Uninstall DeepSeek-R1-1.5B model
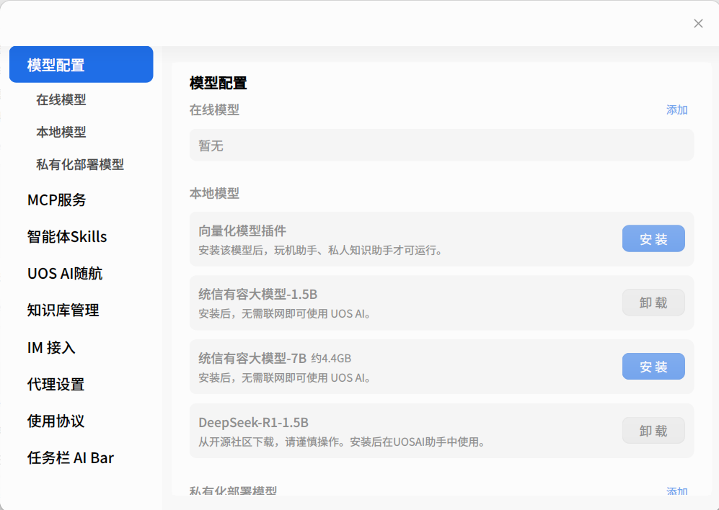This screenshot has width=719, height=510. (653, 431)
